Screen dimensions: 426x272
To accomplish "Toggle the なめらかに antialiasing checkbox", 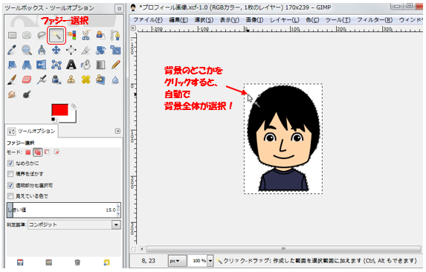I will pos(10,163).
